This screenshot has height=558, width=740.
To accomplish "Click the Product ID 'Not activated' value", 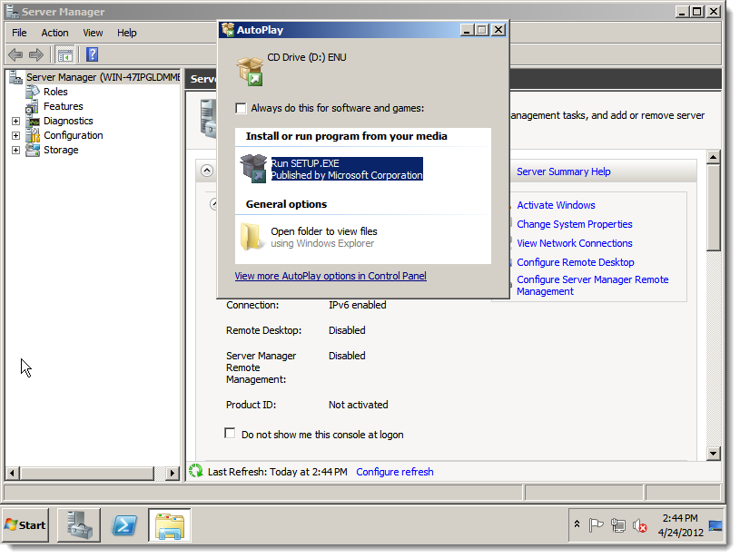I will [x=359, y=405].
